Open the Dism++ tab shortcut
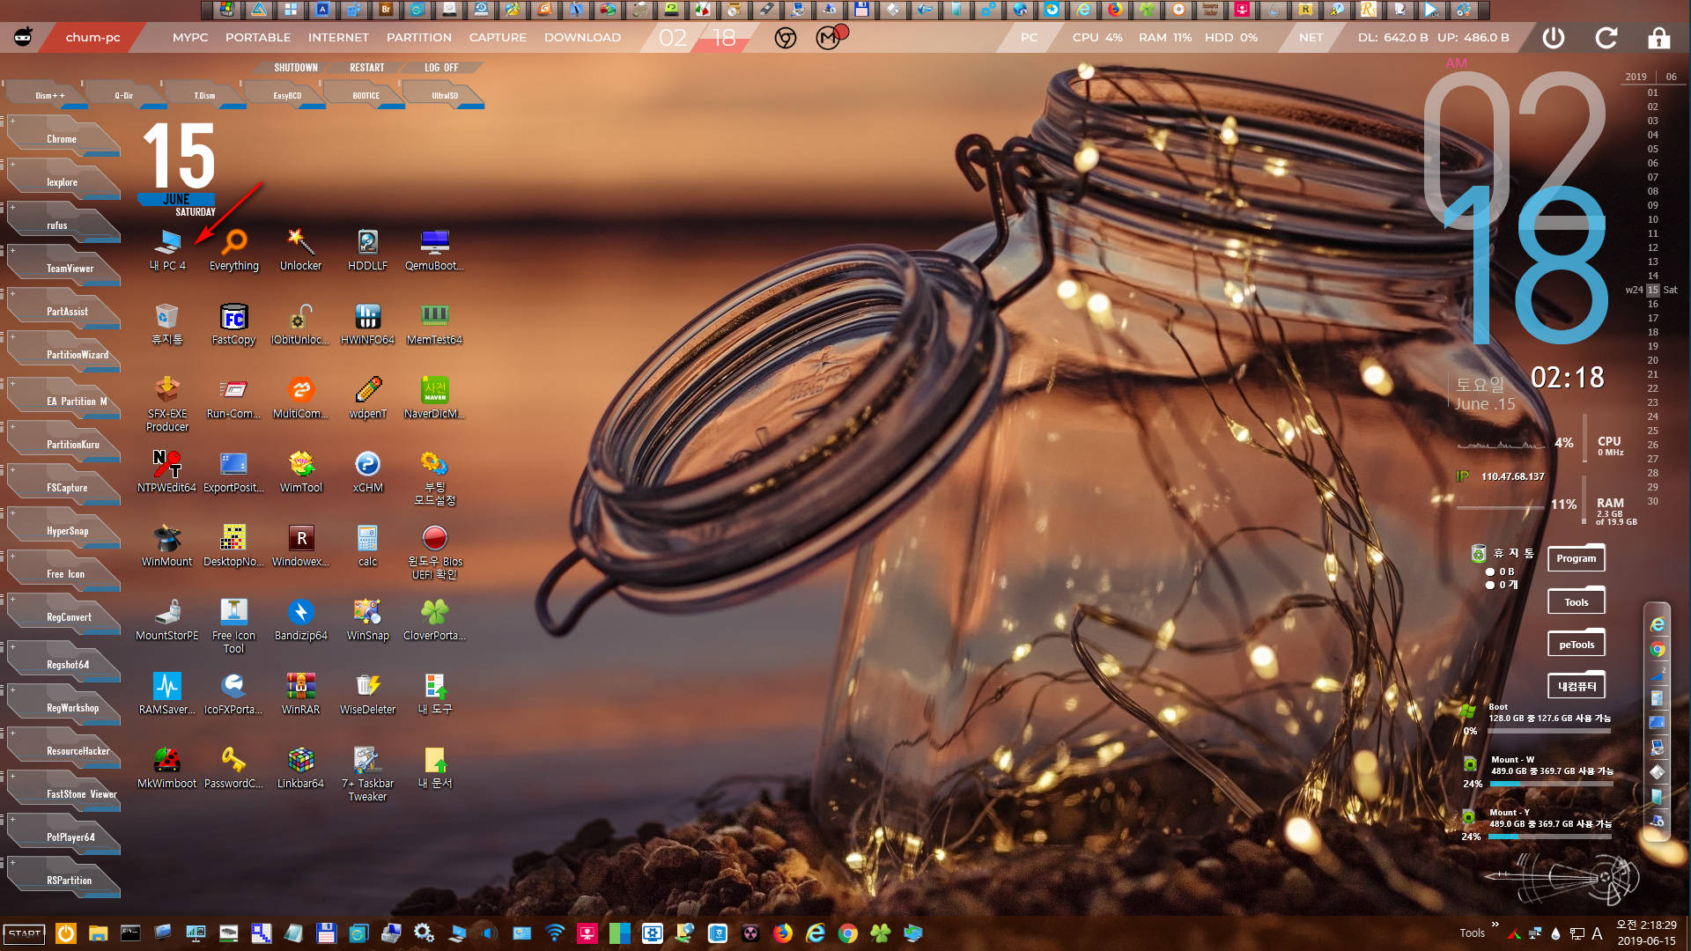The height and width of the screenshot is (951, 1691). coord(49,95)
